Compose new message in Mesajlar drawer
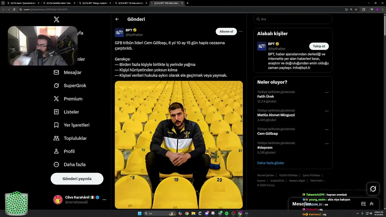 coord(363,204)
